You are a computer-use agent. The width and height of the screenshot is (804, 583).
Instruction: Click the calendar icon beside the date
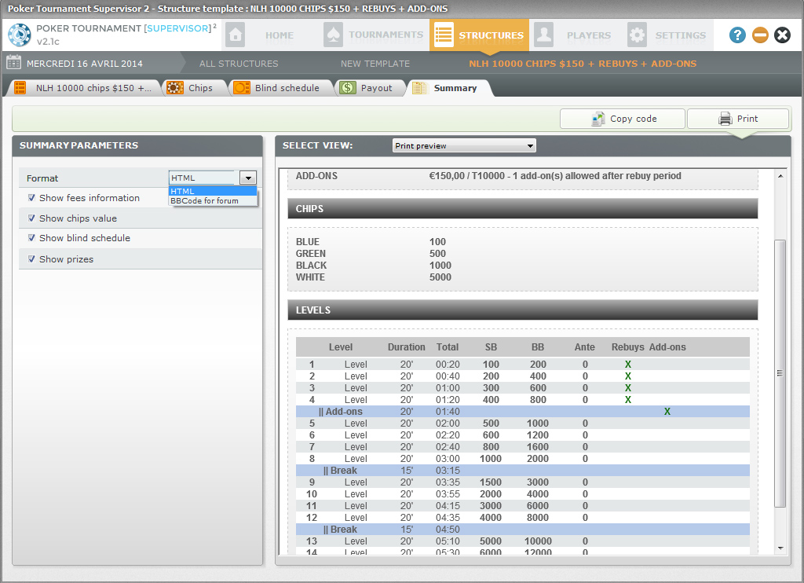click(x=14, y=64)
